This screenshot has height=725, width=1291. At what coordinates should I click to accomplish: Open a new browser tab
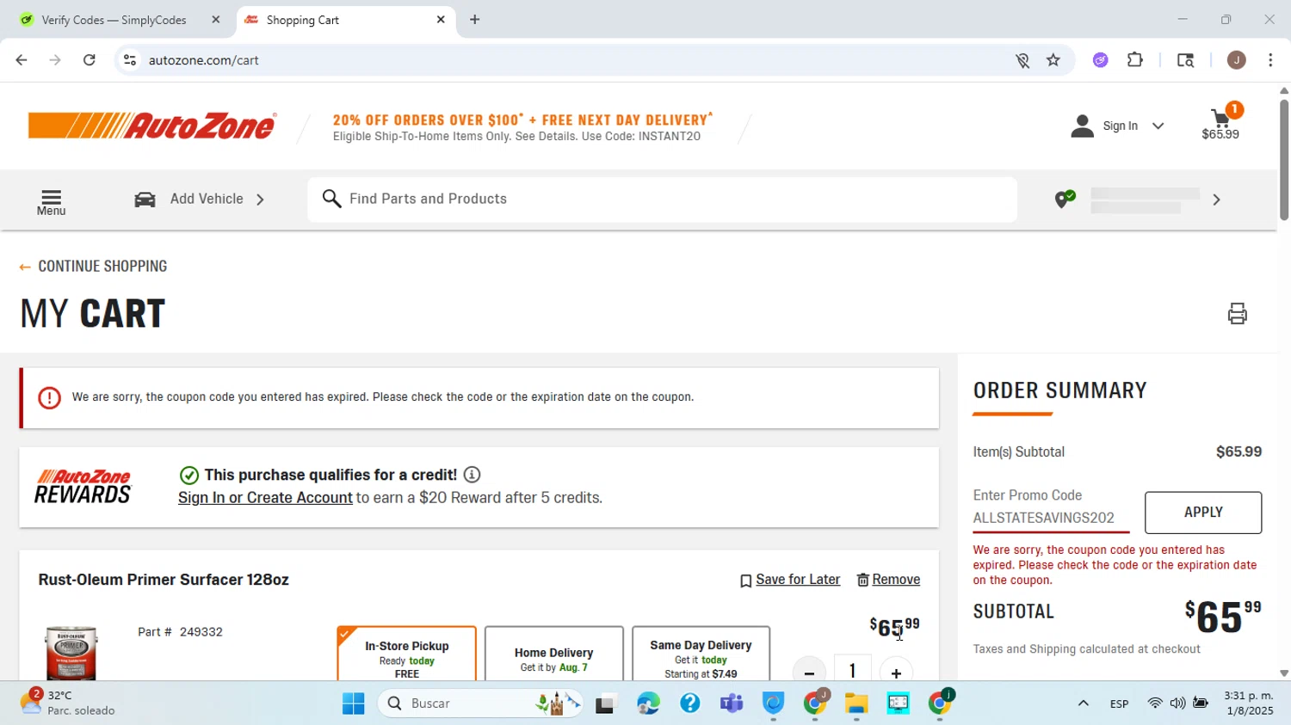click(475, 20)
